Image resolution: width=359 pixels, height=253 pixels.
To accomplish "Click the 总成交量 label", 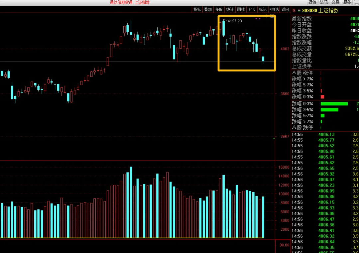I will point(301,55).
